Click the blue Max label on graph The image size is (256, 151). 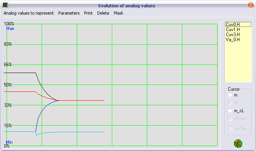coord(10,28)
